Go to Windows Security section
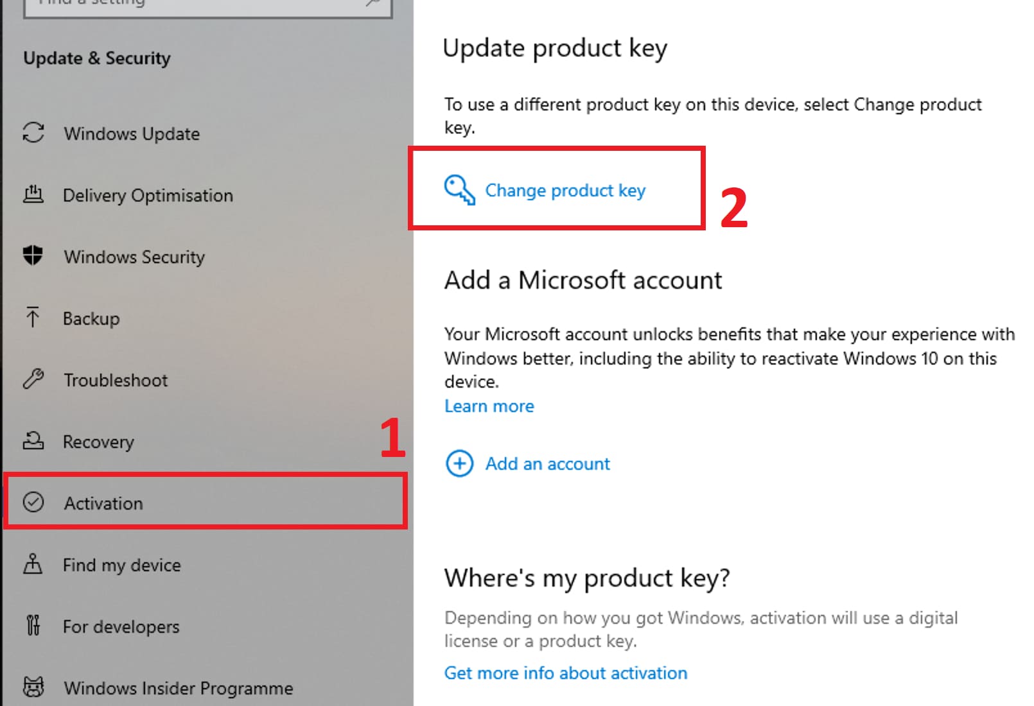This screenshot has height=706, width=1034. click(x=134, y=257)
